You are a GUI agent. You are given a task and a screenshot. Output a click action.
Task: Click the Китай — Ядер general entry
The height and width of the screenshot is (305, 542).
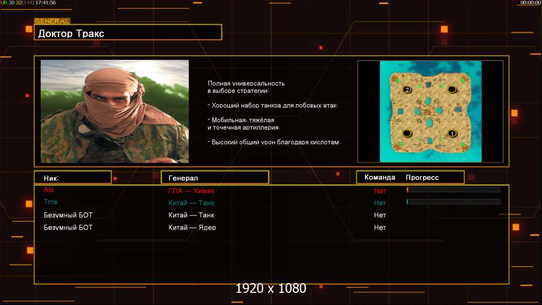click(x=192, y=227)
